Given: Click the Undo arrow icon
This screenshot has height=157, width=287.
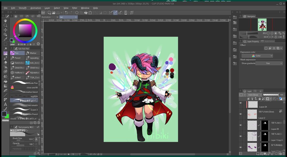Looking at the screenshot, I should (67, 13).
